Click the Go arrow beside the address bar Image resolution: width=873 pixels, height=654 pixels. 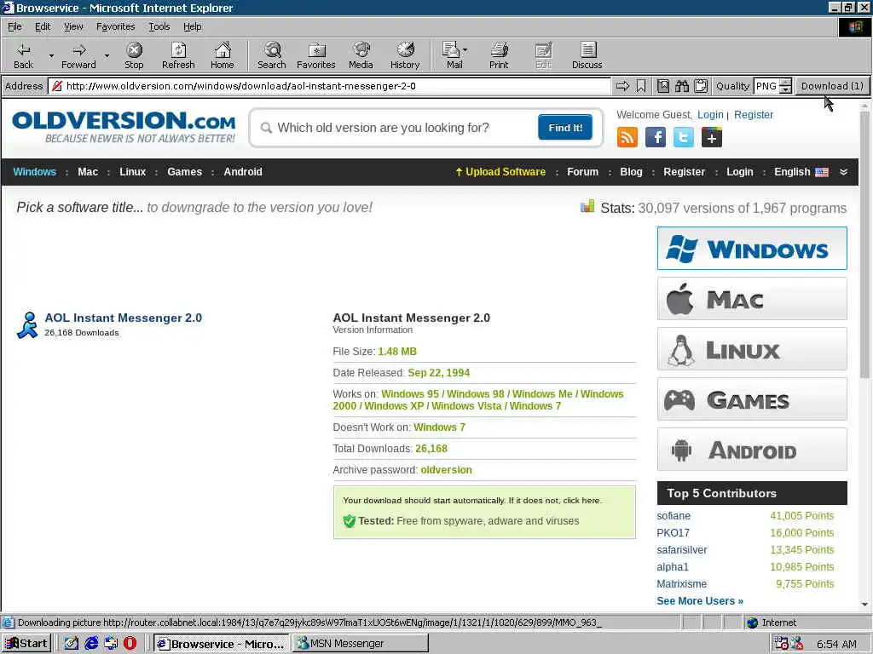coord(622,86)
